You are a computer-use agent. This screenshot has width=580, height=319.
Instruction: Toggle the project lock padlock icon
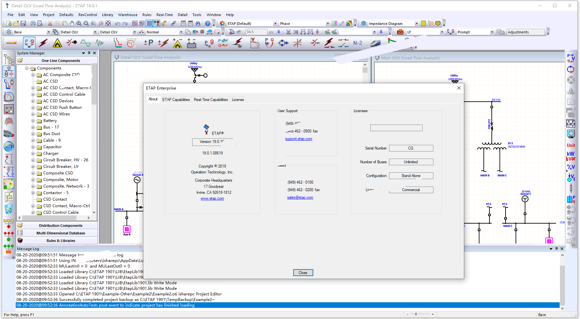point(164,23)
